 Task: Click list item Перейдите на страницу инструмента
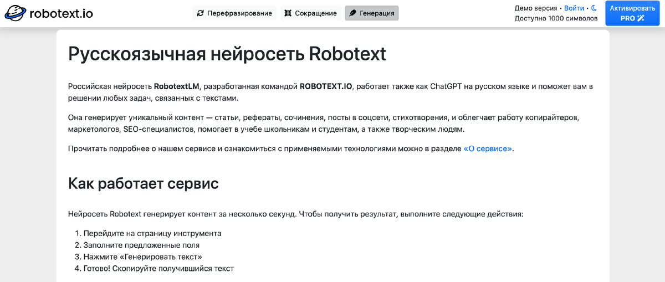pyautogui.click(x=152, y=233)
